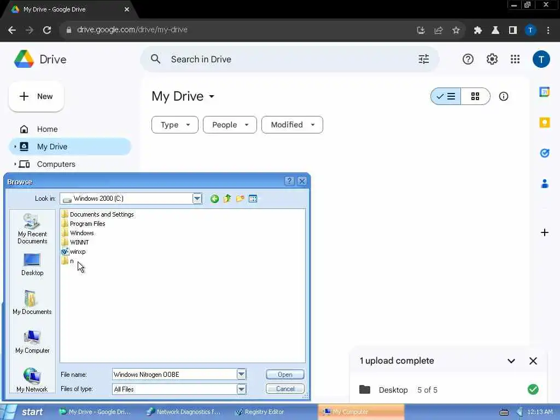Select Desktop in Browse places bar

[32, 265]
